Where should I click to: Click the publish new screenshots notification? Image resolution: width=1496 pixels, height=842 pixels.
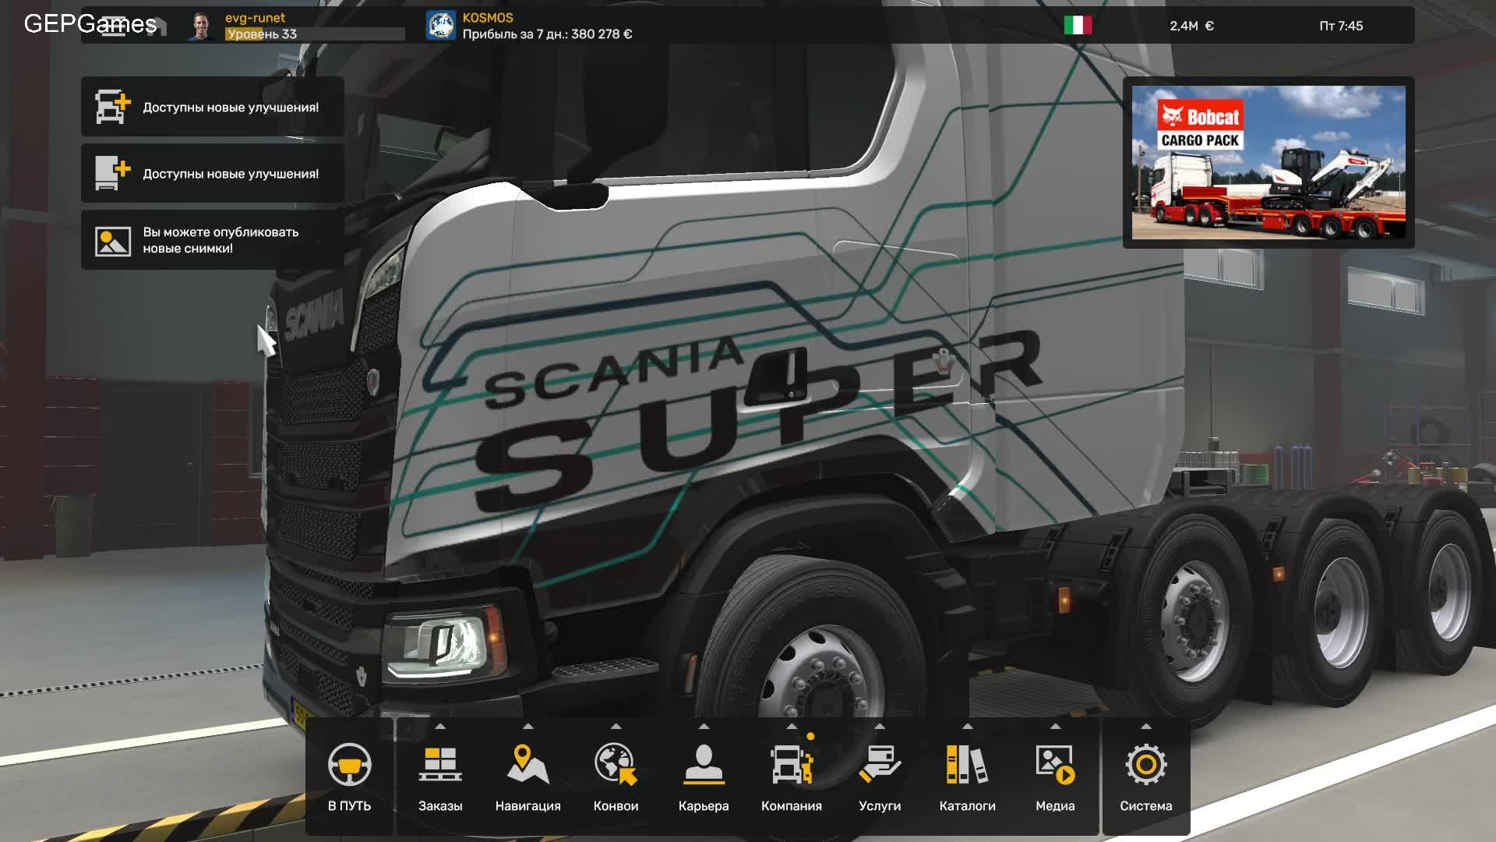[212, 239]
